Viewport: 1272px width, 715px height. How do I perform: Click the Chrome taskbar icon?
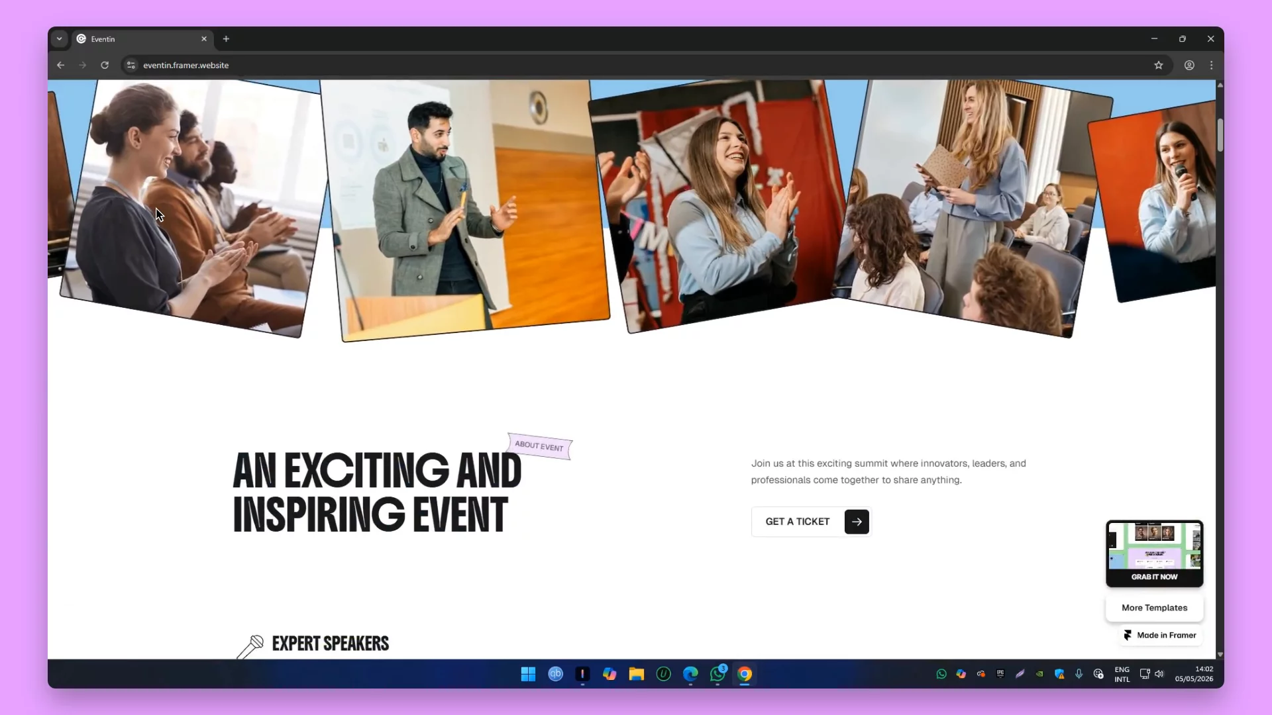[x=745, y=674]
